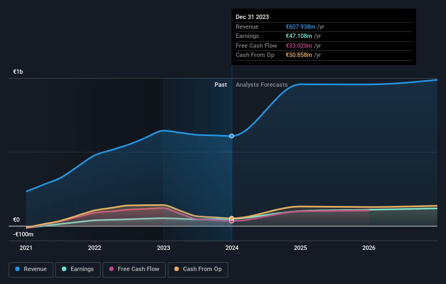Click the Dec 31 2023 tooltip date
This screenshot has width=446, height=284.
click(252, 17)
